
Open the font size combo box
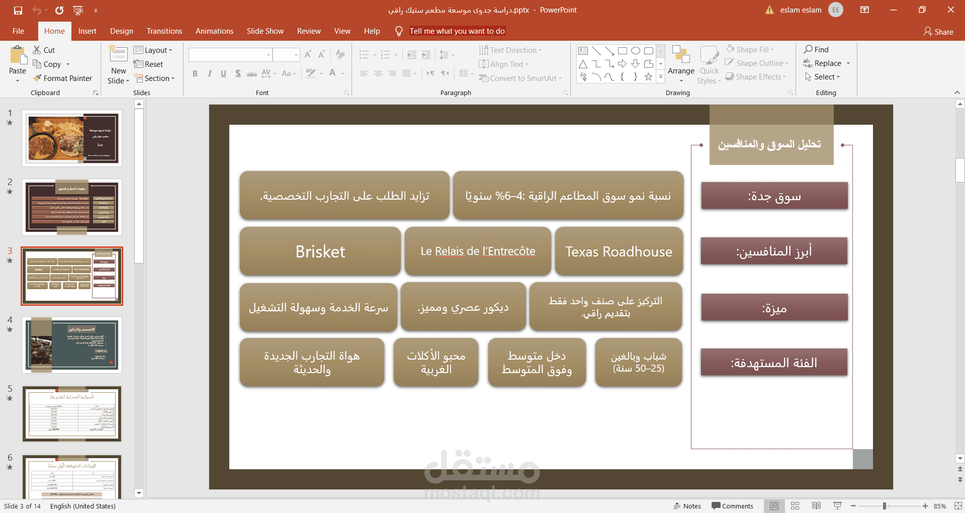286,54
